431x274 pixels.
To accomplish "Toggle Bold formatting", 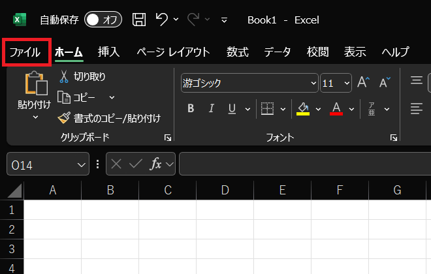I will [191, 108].
